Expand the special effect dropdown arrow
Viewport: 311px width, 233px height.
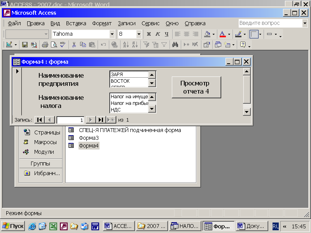coord(276,34)
